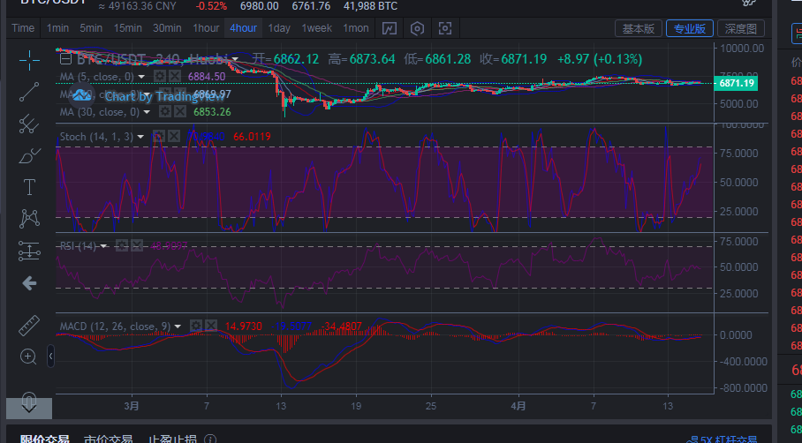Expand the MA (5, close, 0) dropdown

(141, 78)
